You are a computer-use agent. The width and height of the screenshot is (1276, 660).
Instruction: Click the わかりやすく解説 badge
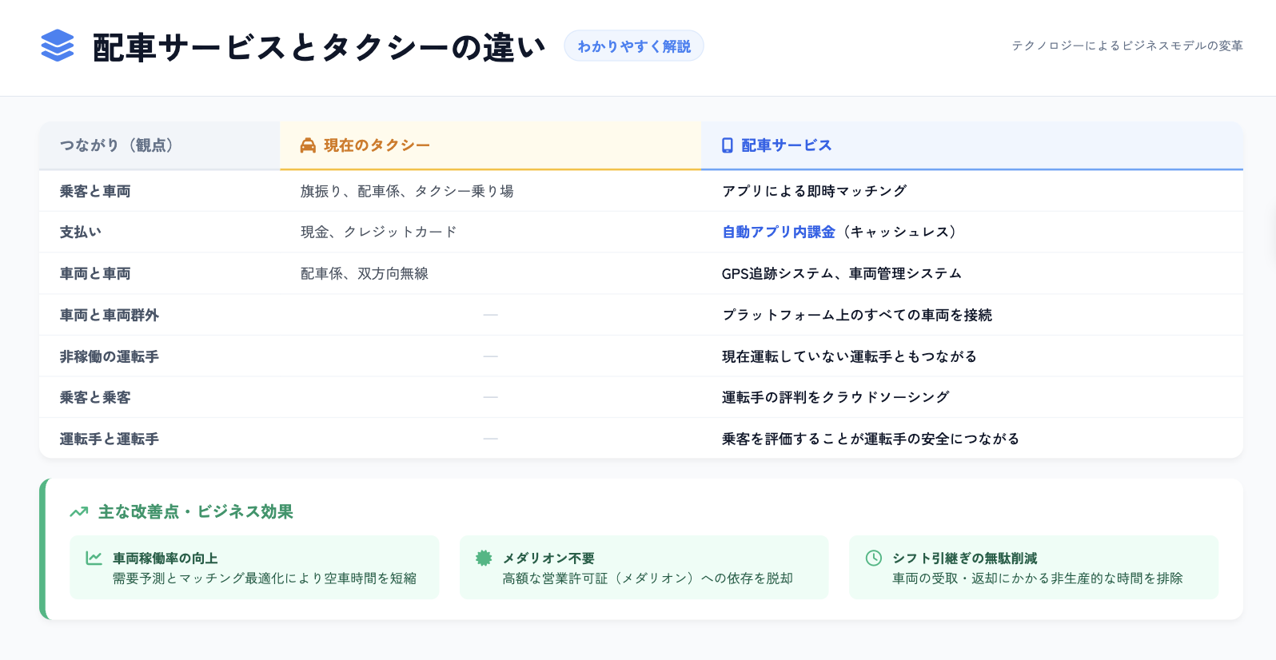tap(634, 46)
